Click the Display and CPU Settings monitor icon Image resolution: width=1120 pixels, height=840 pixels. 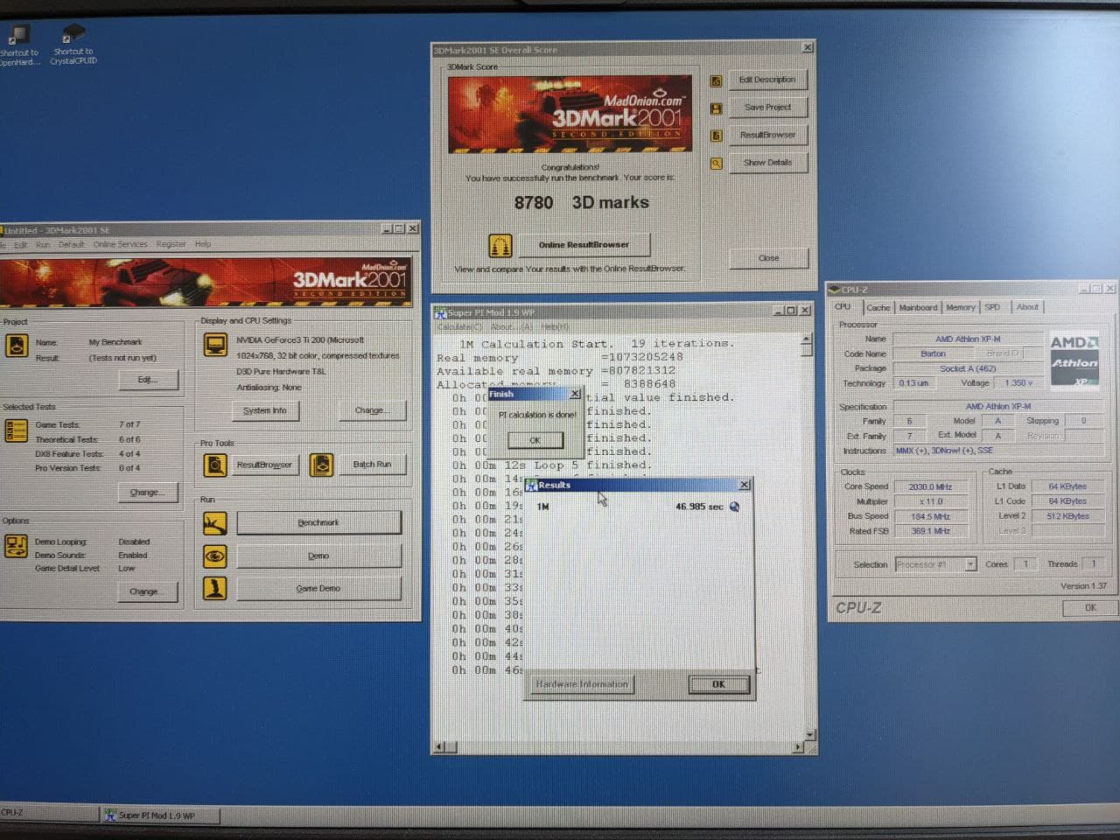click(x=215, y=345)
